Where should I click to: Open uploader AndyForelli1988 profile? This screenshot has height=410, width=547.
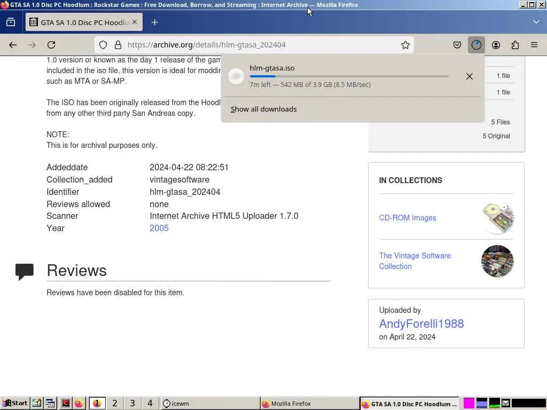coord(421,324)
